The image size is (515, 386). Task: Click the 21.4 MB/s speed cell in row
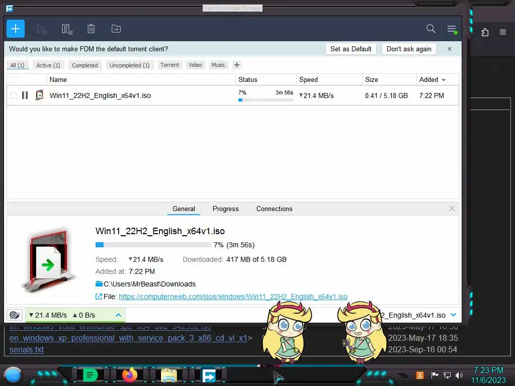(317, 95)
